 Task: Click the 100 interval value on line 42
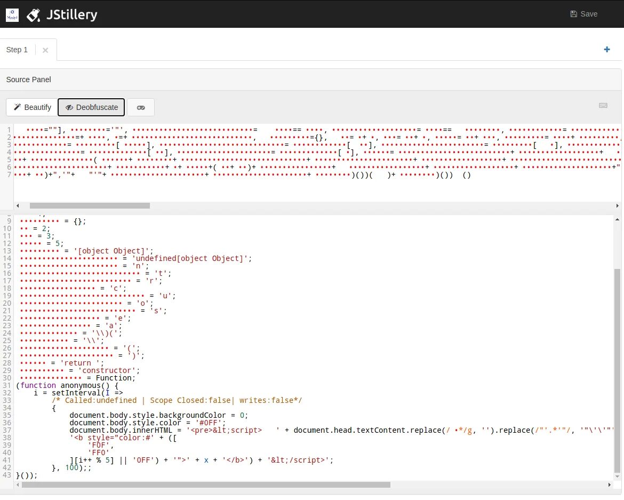pyautogui.click(x=71, y=468)
